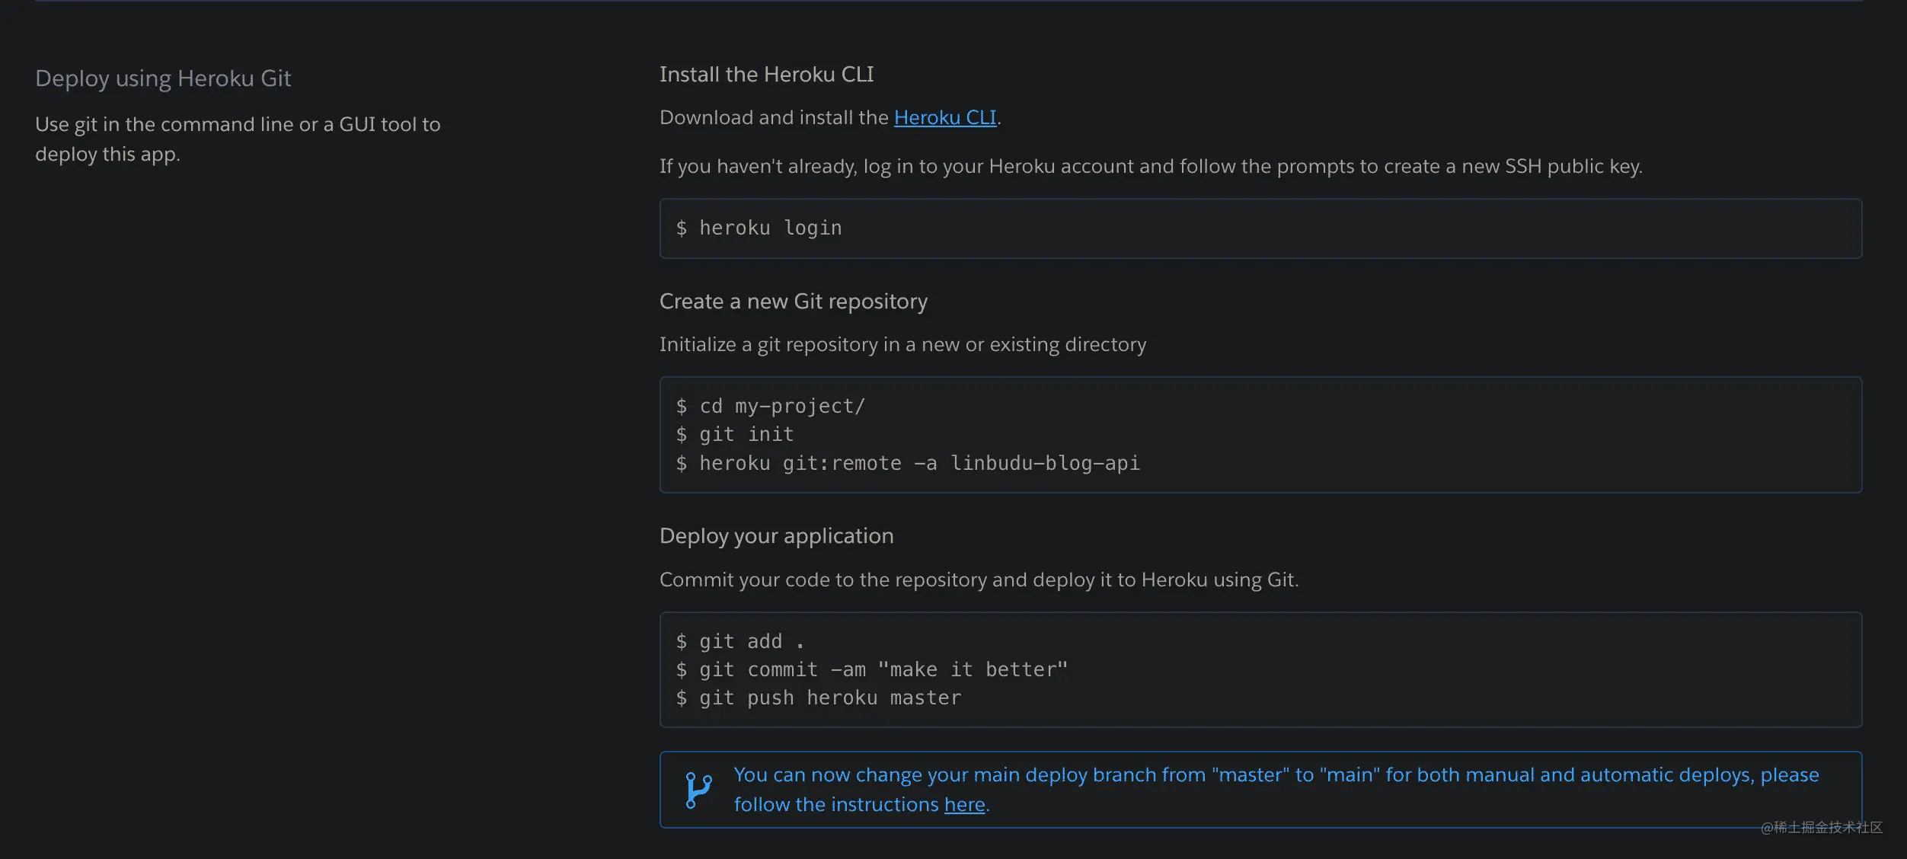Select the 'git init' command line

[735, 434]
